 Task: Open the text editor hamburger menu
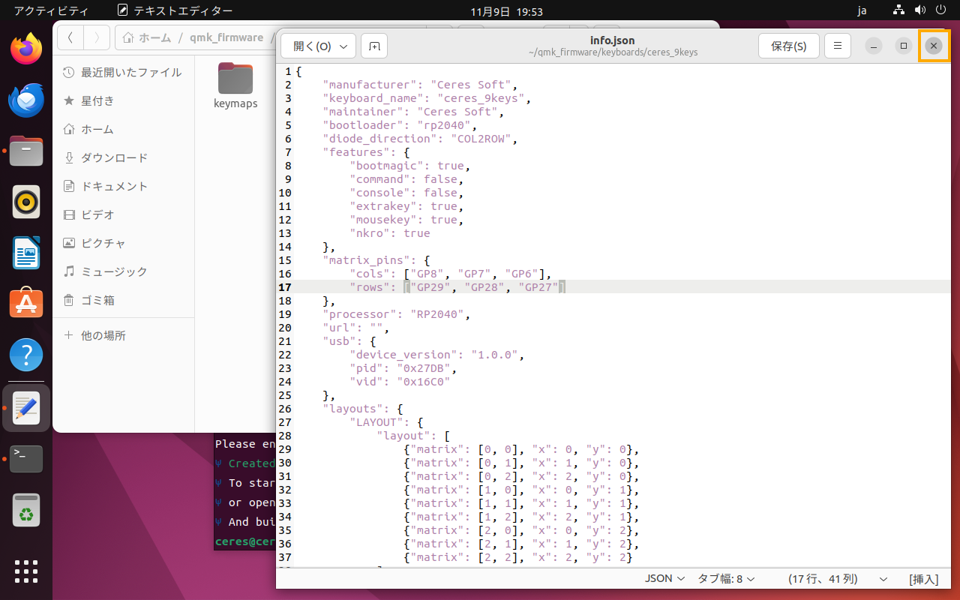pyautogui.click(x=838, y=46)
